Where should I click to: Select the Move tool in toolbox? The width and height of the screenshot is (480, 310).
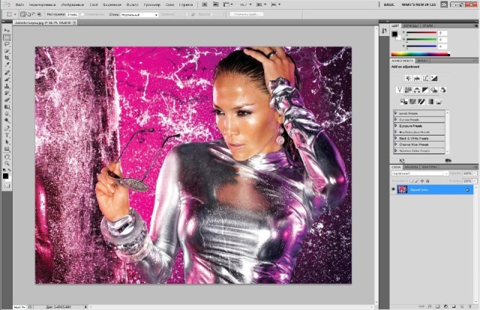tap(7, 29)
